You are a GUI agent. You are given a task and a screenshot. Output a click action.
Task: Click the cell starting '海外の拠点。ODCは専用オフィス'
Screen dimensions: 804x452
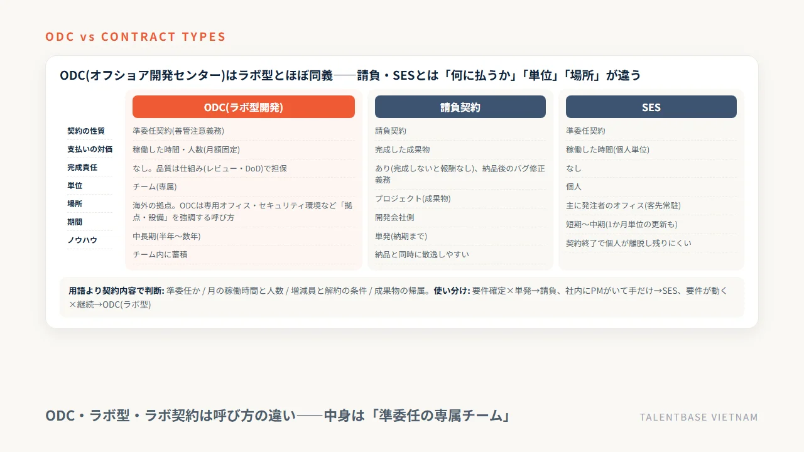[242, 212]
